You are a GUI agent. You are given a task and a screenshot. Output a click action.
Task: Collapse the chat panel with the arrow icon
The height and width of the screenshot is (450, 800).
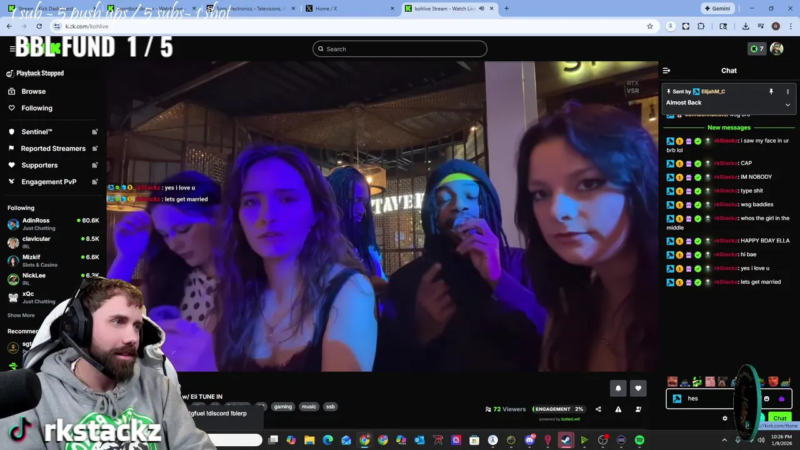666,71
